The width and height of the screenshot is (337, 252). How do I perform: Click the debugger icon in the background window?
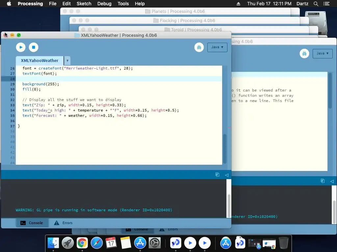pos(304,53)
